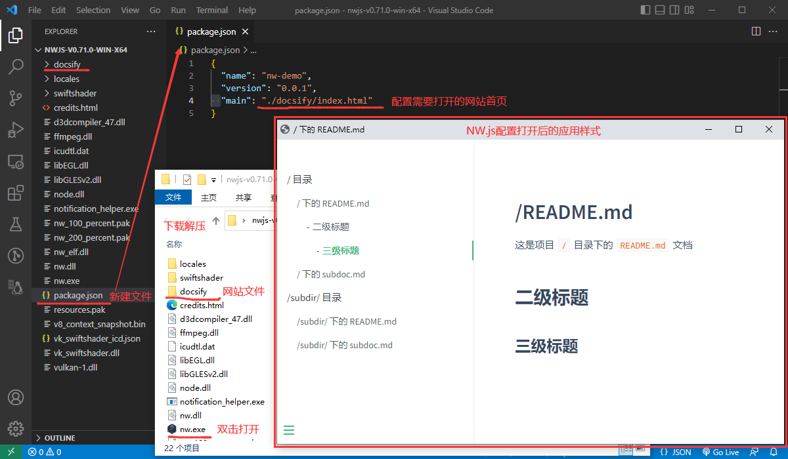Viewport: 788px width, 459px height.
Task: Click the notifications bell in status bar
Action: click(x=774, y=452)
